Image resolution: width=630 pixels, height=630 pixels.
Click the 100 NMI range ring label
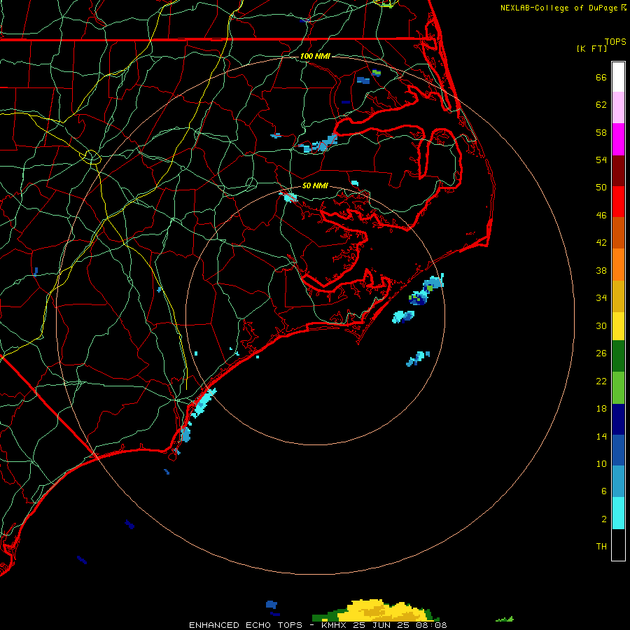[315, 56]
